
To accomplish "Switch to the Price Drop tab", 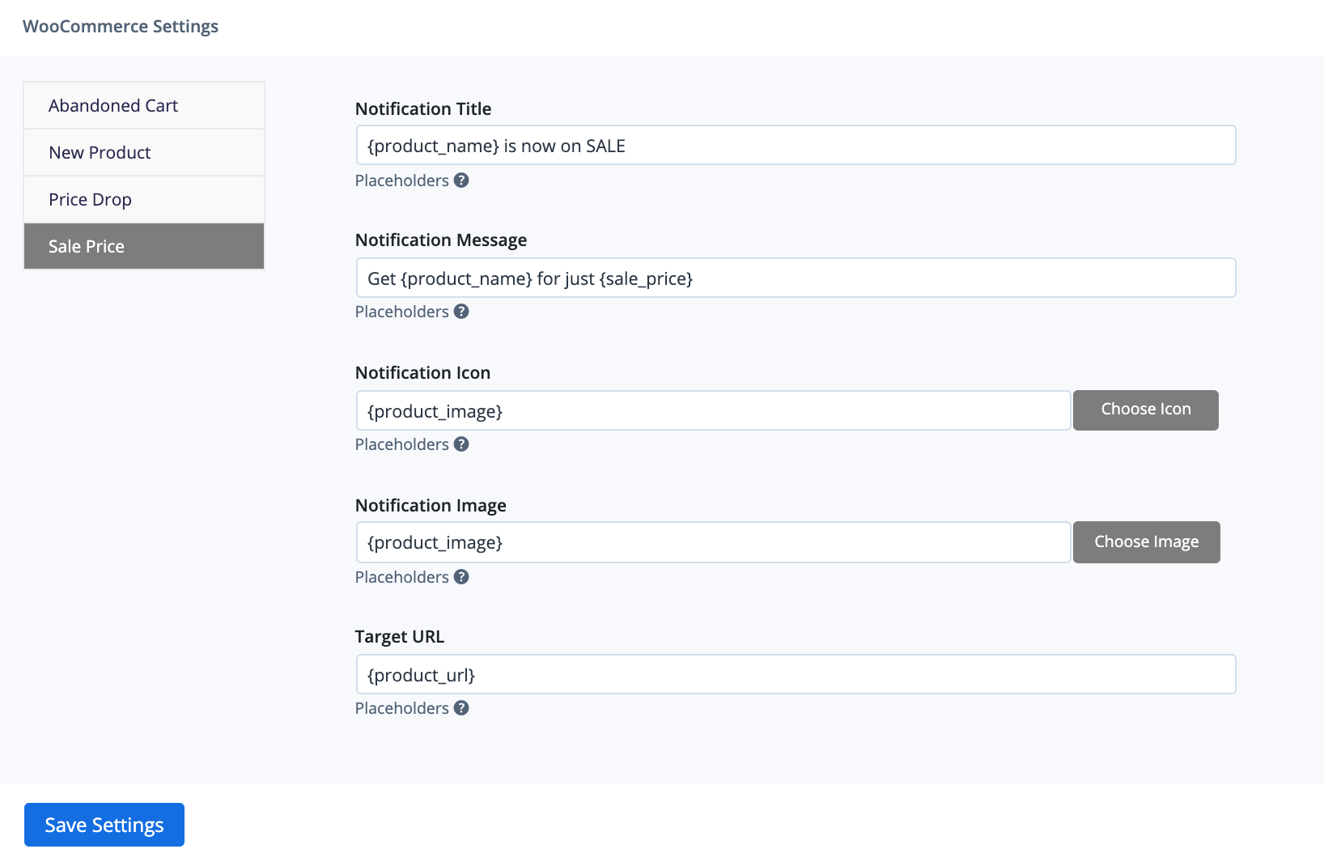I will [x=144, y=199].
